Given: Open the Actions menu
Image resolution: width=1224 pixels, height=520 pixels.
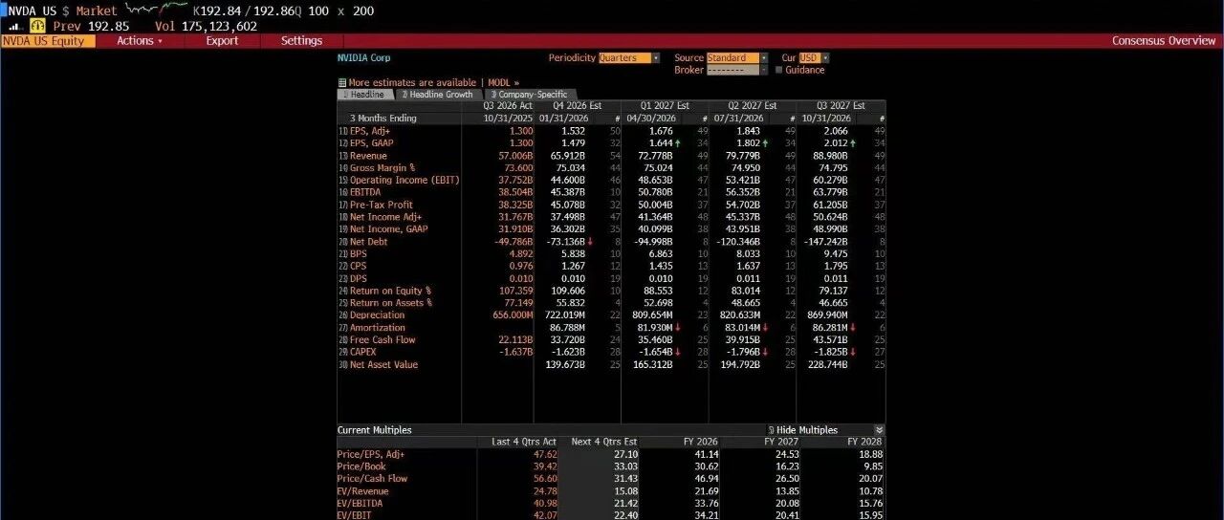Looking at the screenshot, I should tap(140, 41).
